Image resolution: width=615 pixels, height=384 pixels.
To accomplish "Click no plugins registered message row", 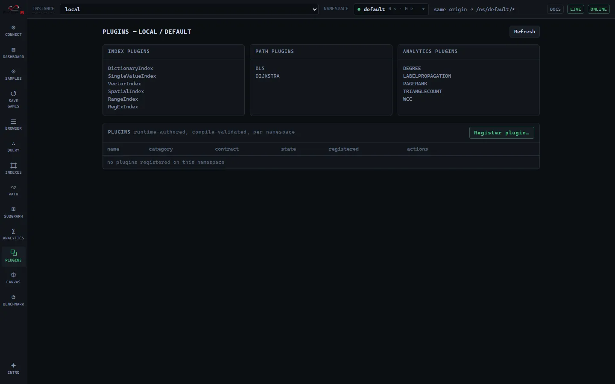I will pos(321,162).
